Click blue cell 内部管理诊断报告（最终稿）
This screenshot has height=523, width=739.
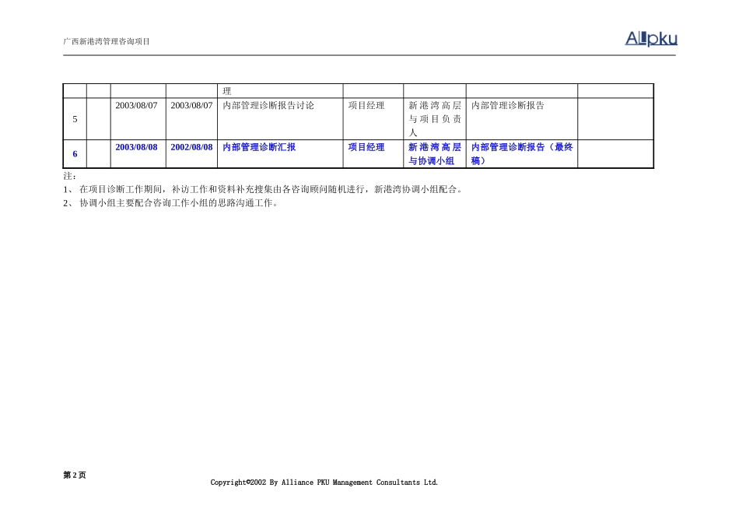[x=522, y=154]
